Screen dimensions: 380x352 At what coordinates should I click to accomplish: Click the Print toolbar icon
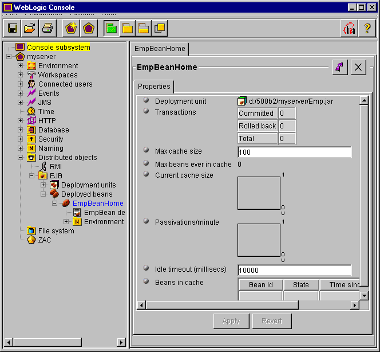click(x=47, y=29)
